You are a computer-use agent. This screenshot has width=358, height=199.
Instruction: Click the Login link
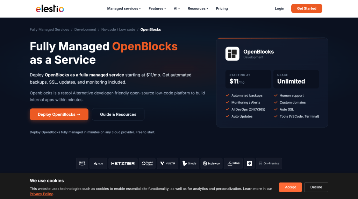(279, 8)
